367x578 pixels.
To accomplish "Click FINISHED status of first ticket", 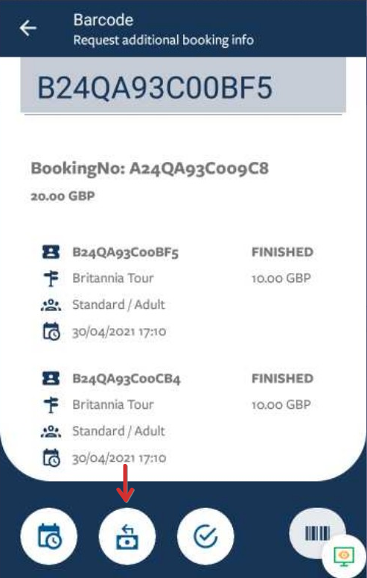I will click(x=282, y=252).
